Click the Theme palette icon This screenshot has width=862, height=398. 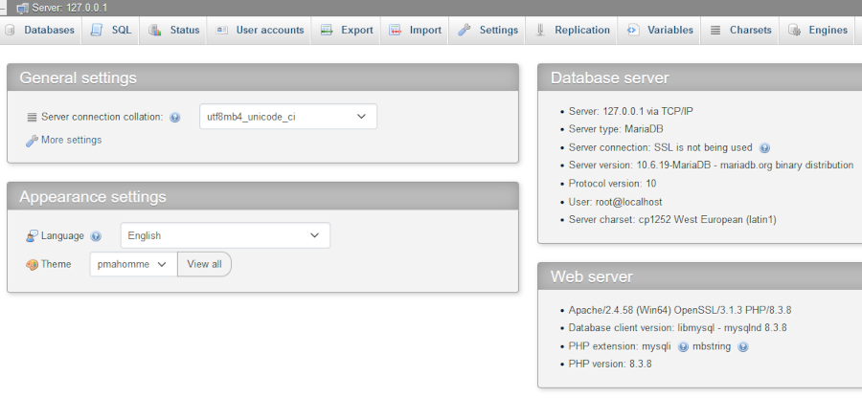pyautogui.click(x=32, y=265)
